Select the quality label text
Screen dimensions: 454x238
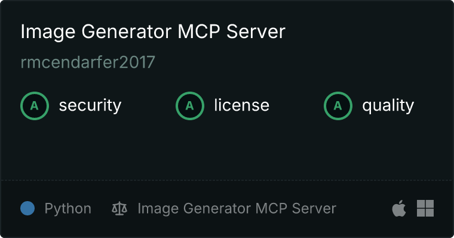(x=388, y=105)
